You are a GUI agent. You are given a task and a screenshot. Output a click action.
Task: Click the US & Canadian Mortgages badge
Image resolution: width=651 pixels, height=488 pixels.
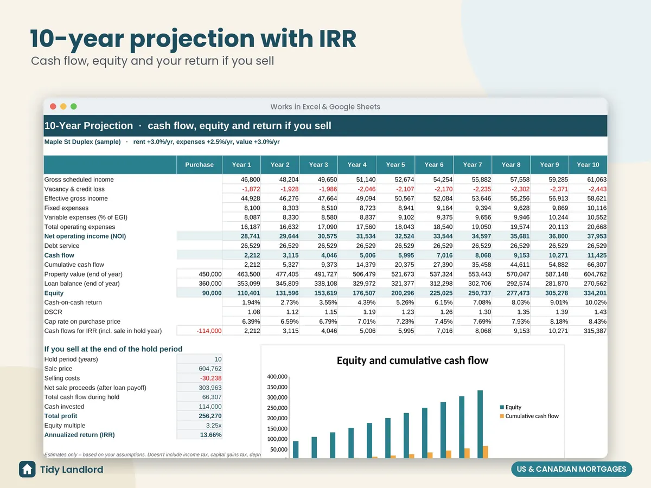(x=571, y=469)
